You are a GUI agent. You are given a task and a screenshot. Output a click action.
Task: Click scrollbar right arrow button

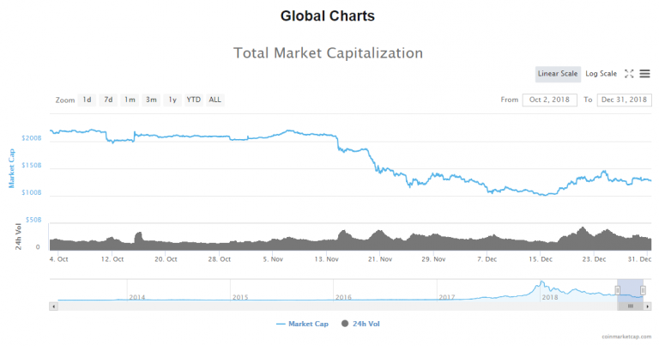pos(647,306)
